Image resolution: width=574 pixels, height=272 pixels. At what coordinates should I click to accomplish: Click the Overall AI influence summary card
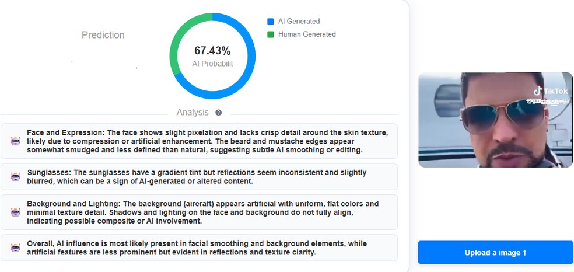[199, 248]
